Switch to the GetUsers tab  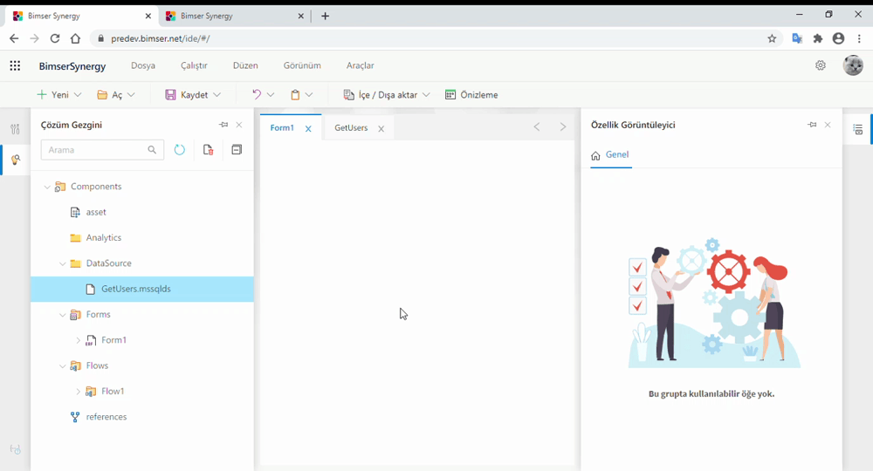[351, 127]
